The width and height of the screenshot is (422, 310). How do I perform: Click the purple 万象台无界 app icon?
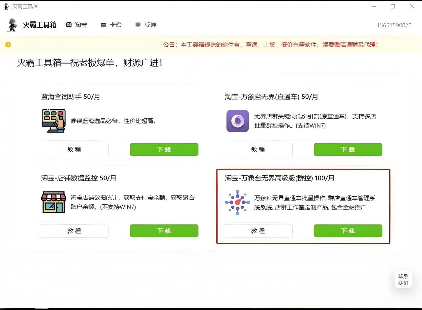coord(237,121)
